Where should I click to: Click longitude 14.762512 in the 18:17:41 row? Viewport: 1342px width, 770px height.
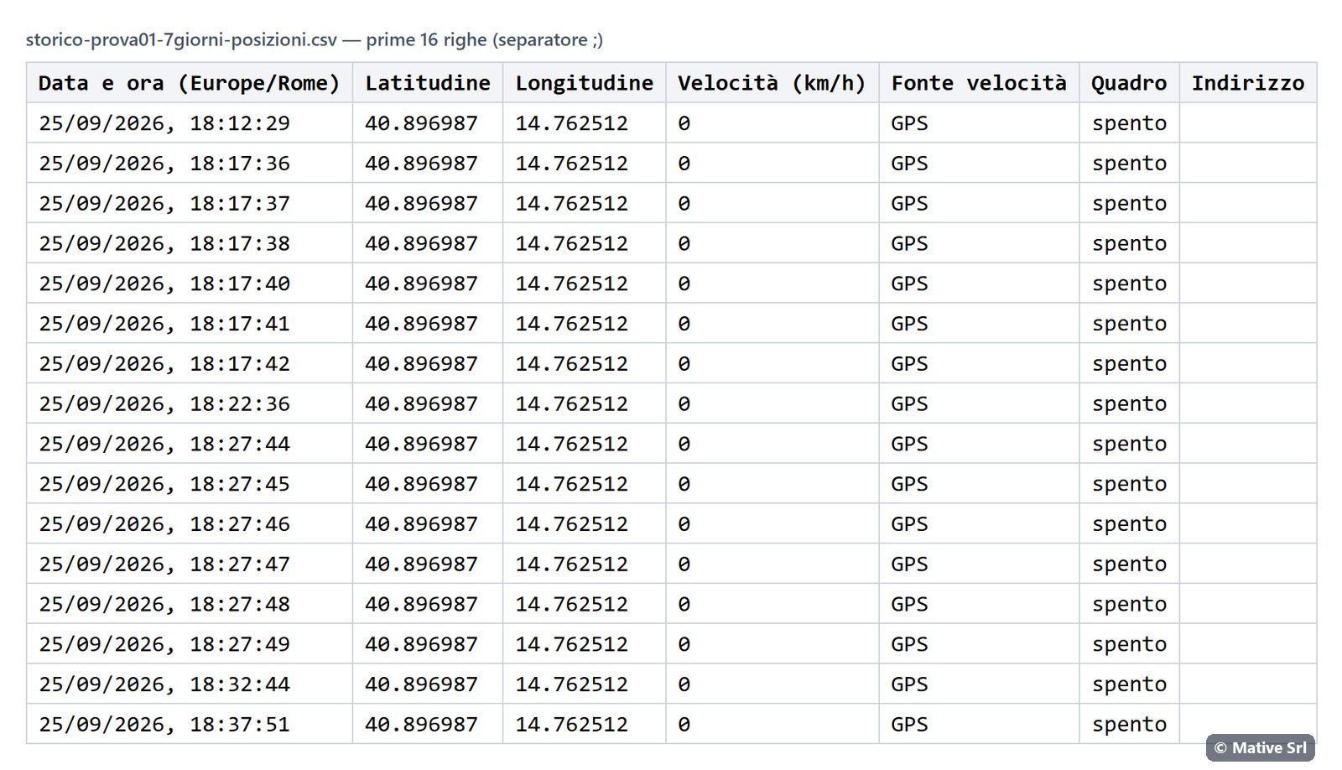571,324
